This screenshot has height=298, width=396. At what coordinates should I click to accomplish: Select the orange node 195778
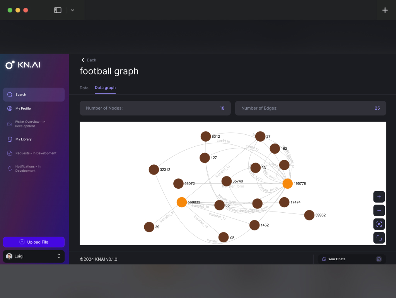pyautogui.click(x=287, y=184)
